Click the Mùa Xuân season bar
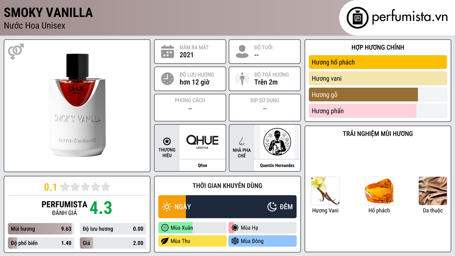 192,228
